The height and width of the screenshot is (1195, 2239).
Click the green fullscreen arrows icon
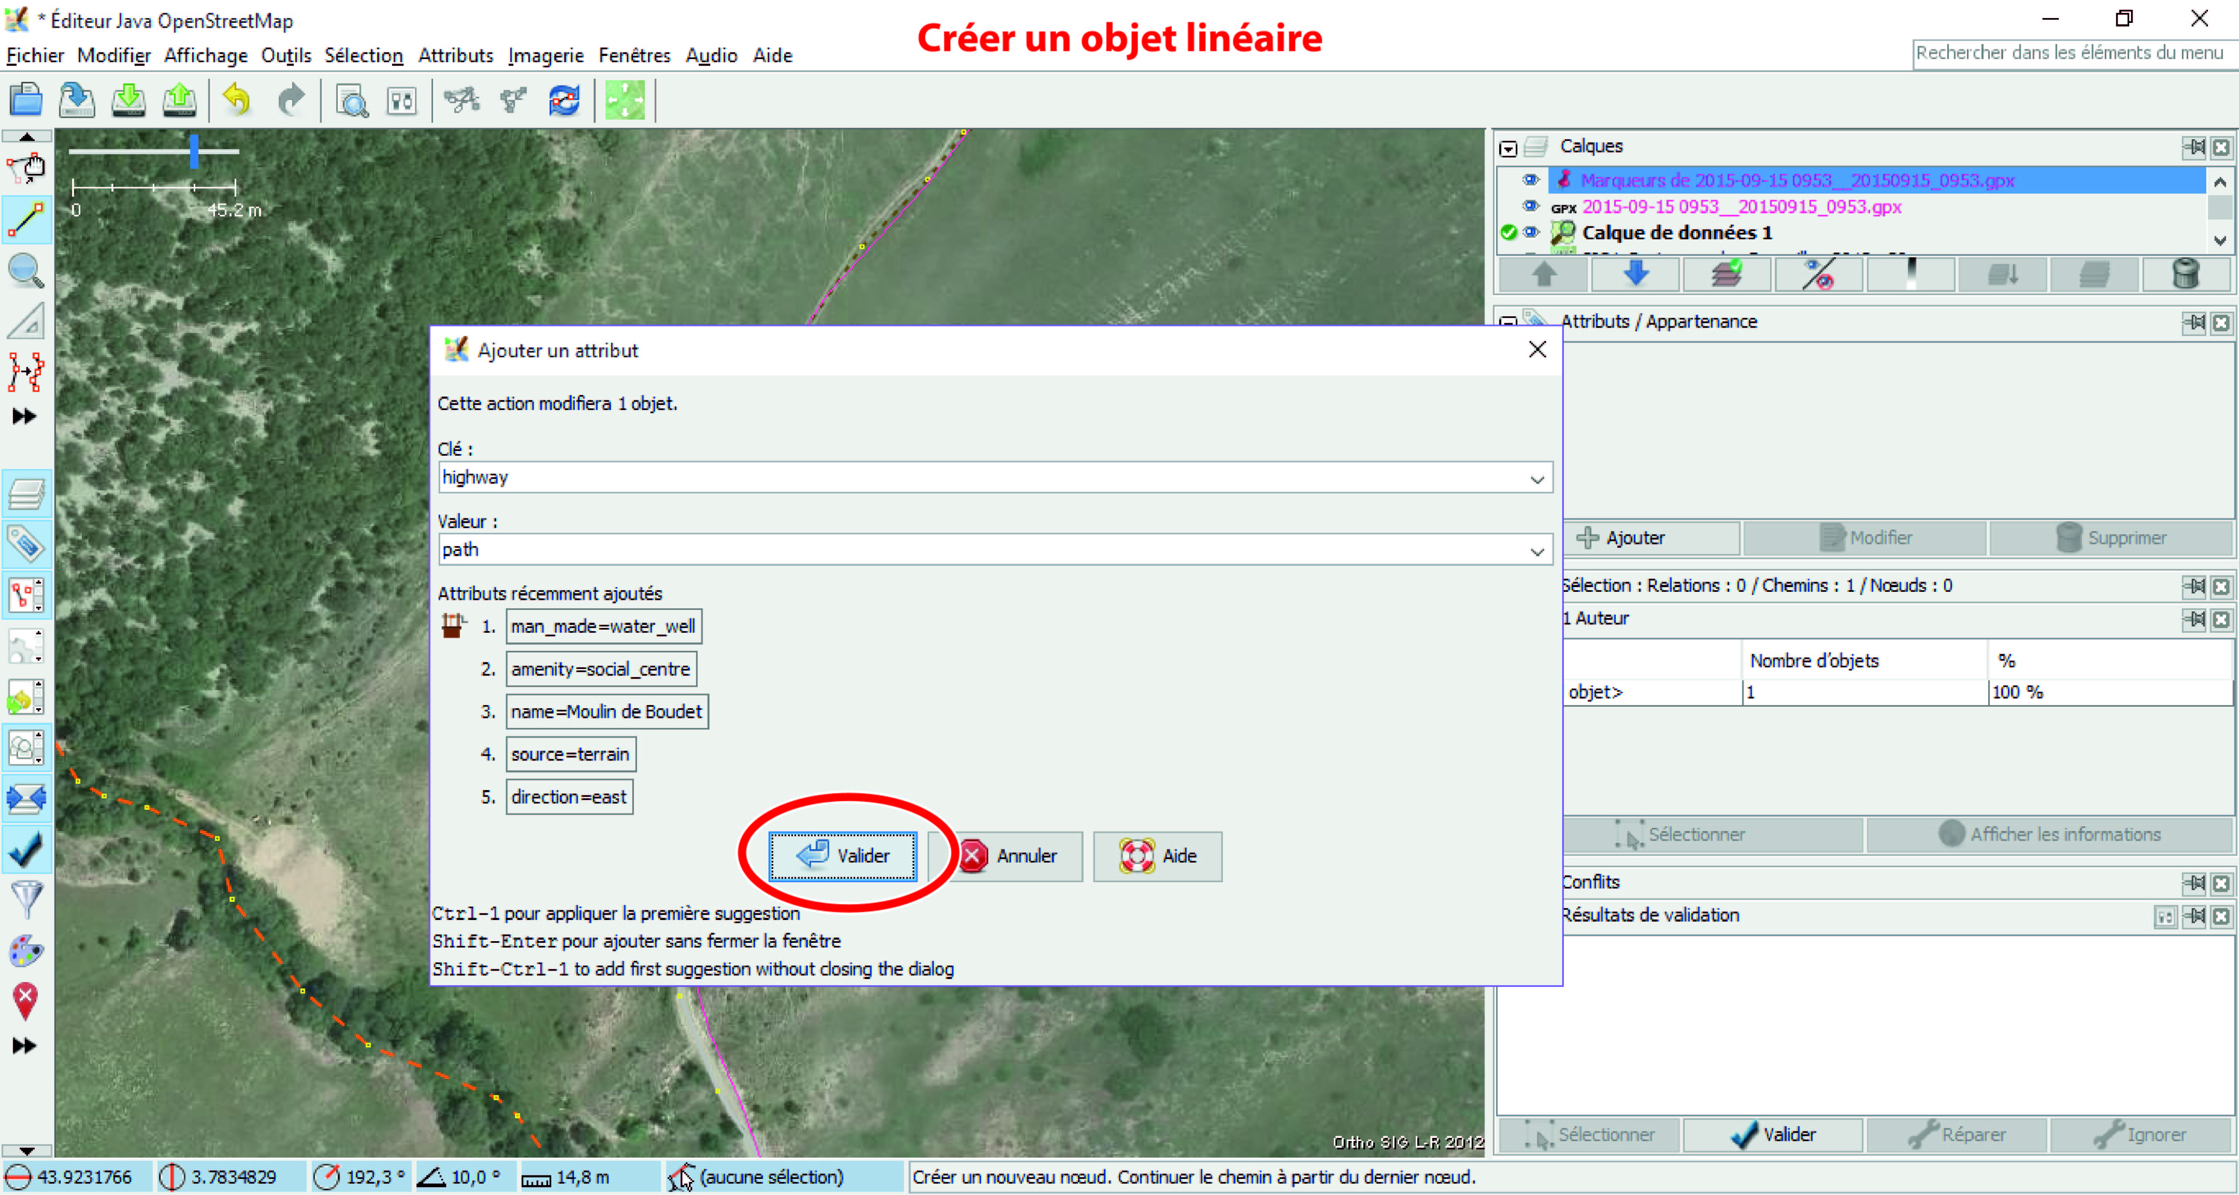point(625,101)
